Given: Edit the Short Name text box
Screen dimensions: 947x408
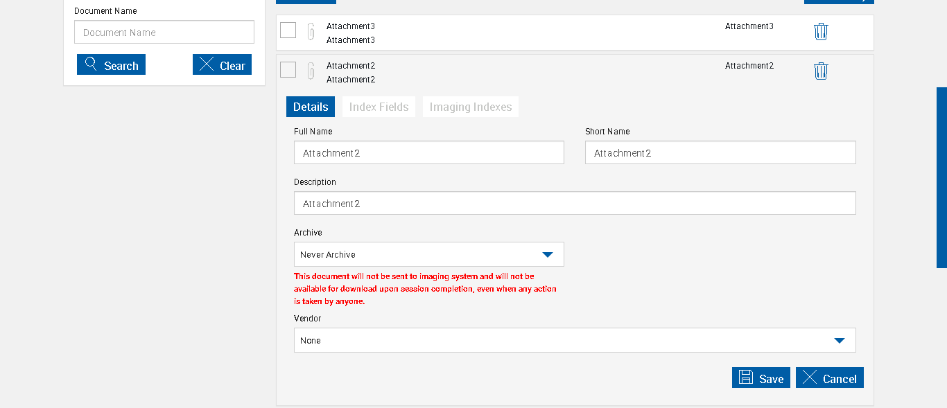Looking at the screenshot, I should pyautogui.click(x=720, y=153).
